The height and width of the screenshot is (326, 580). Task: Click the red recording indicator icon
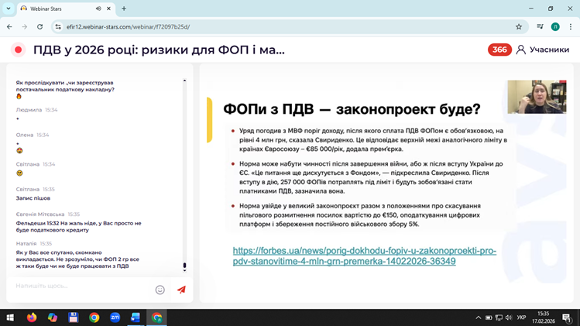18,50
